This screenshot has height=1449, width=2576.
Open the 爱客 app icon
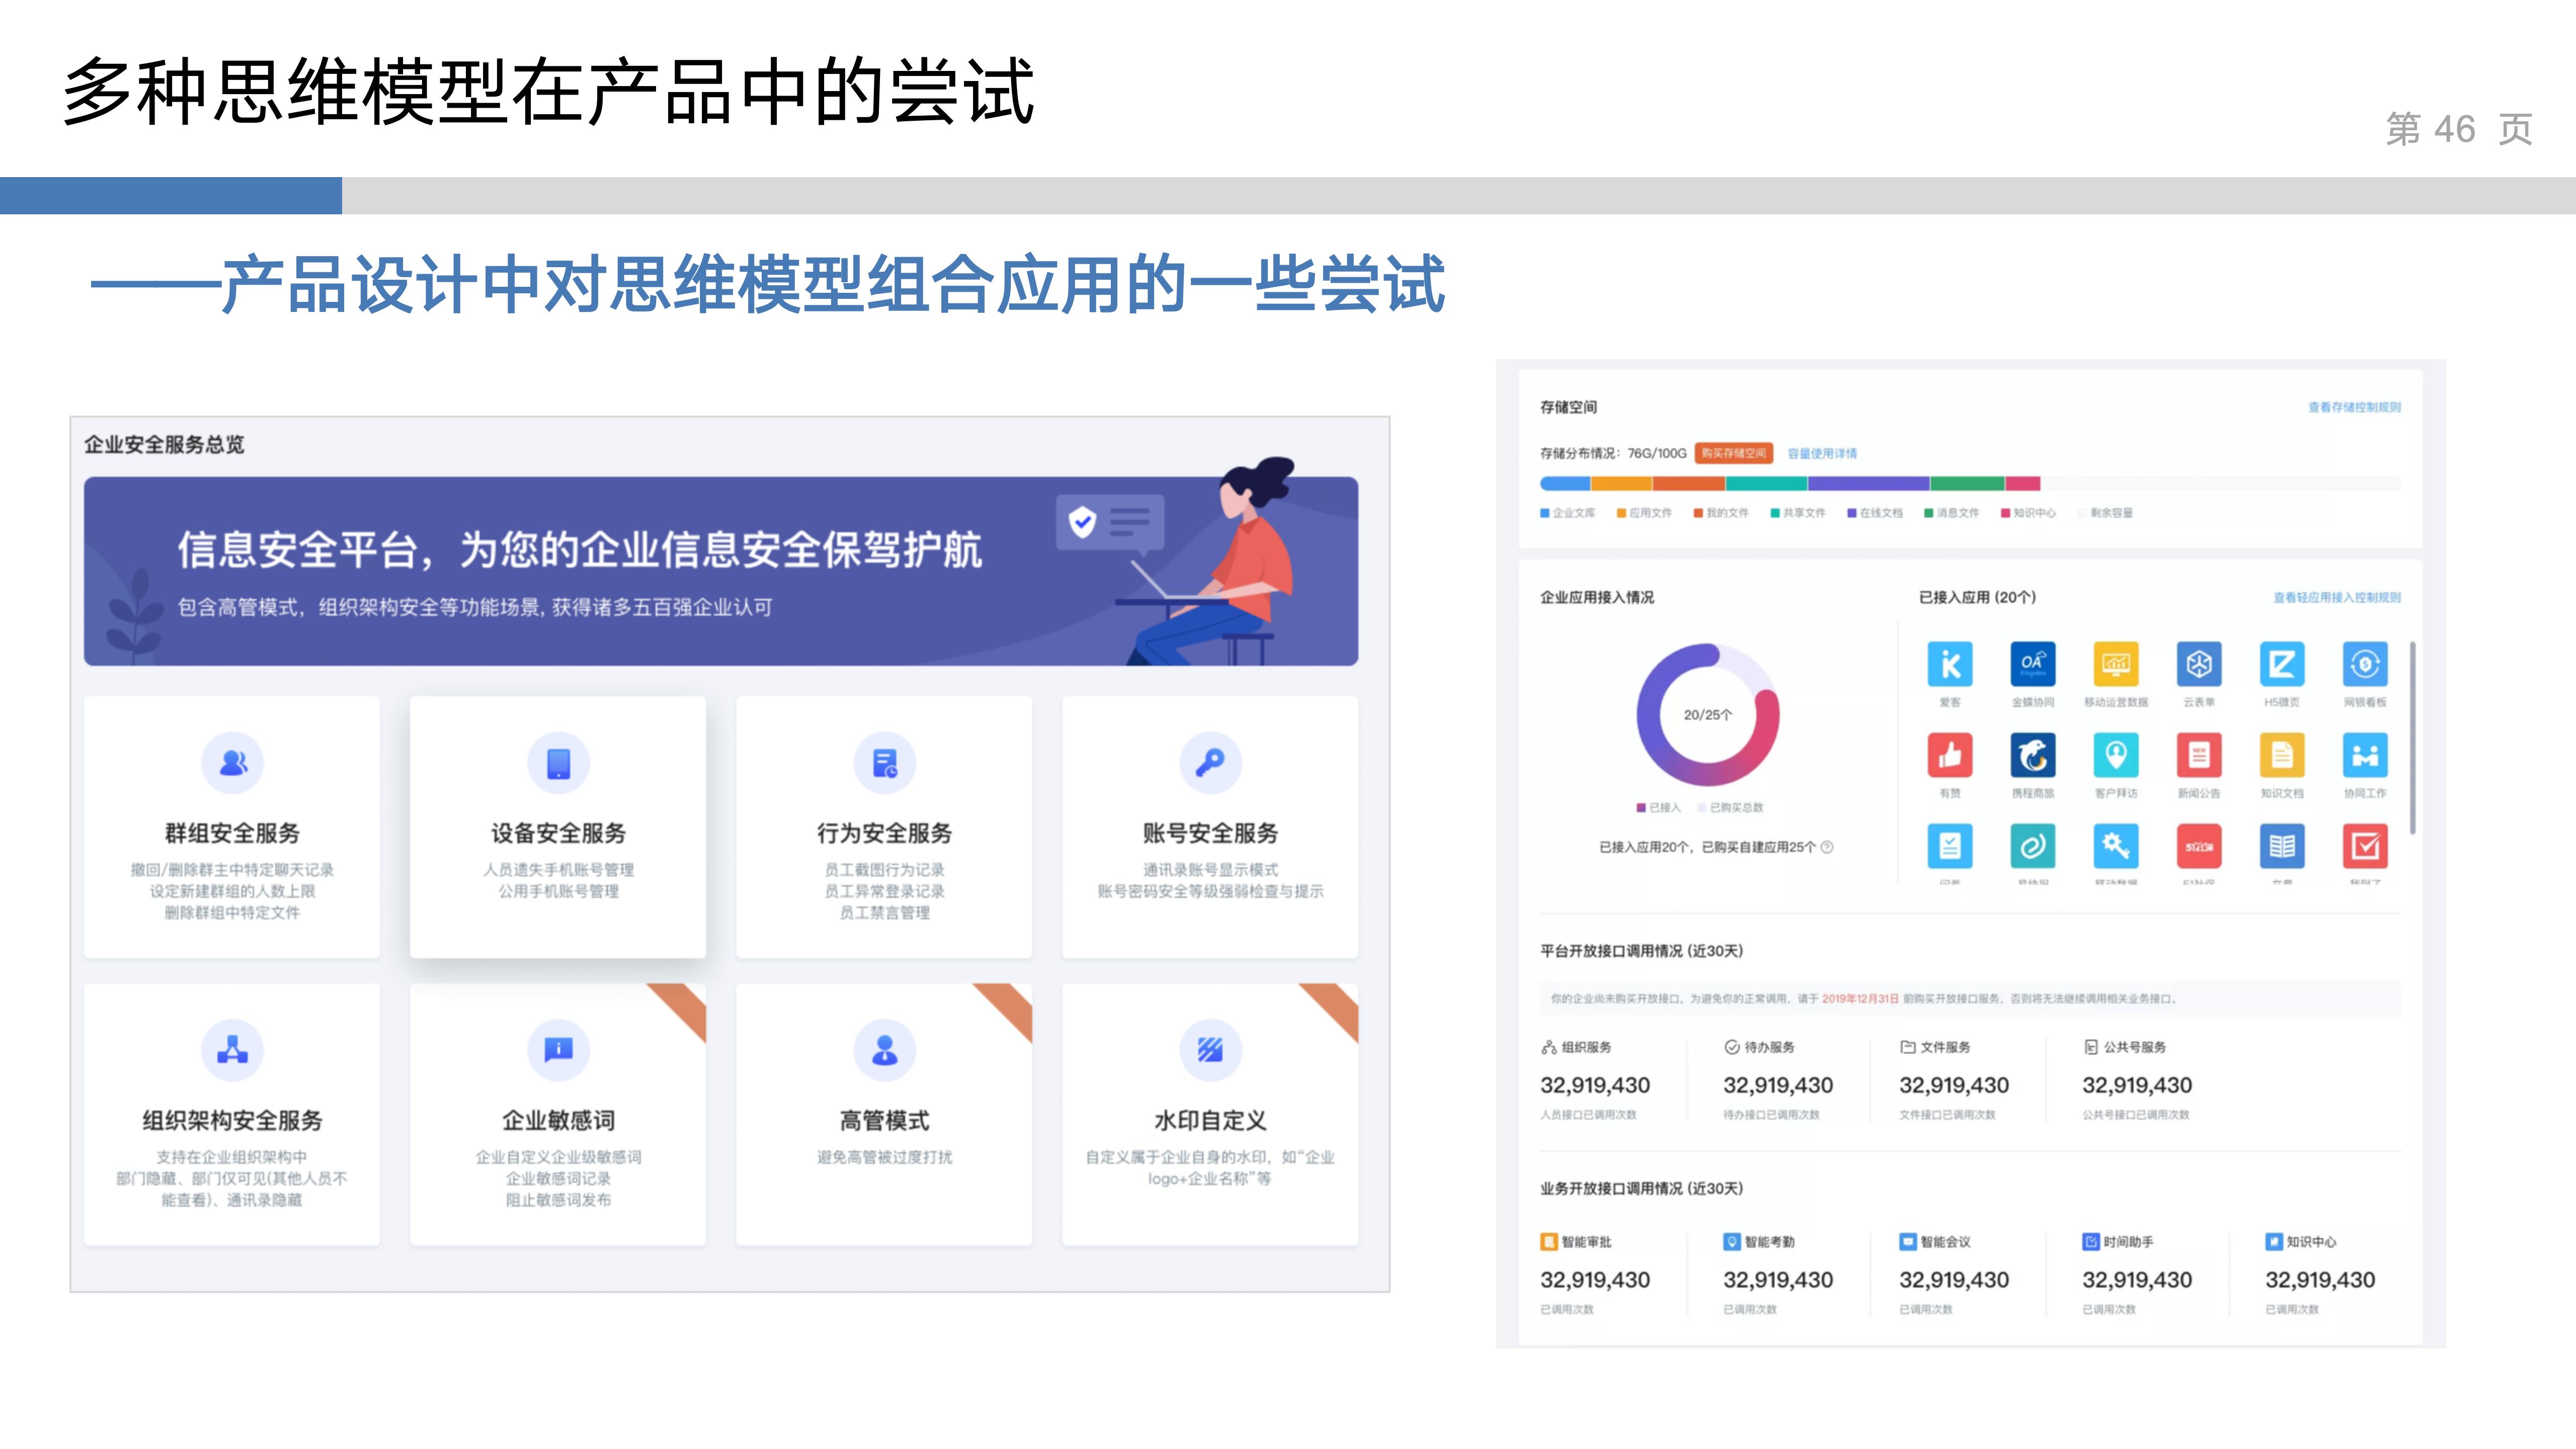(x=1950, y=664)
